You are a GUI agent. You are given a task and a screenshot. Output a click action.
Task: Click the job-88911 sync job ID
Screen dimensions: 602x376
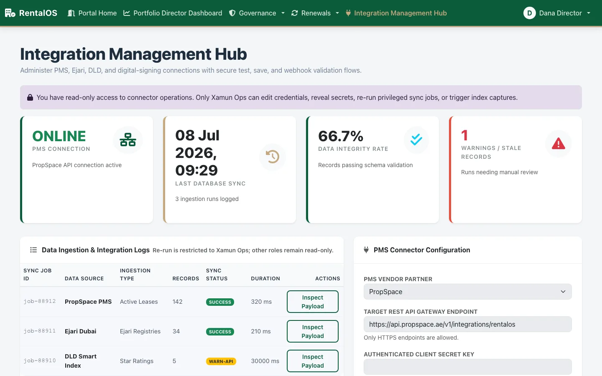40,331
